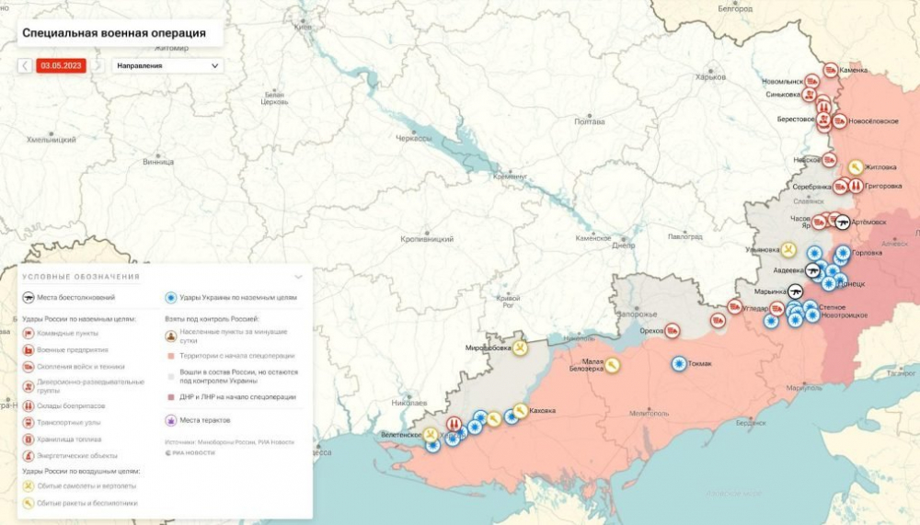The height and width of the screenshot is (525, 920).
Task: Click the previous date arrow button
Action: click(x=25, y=66)
